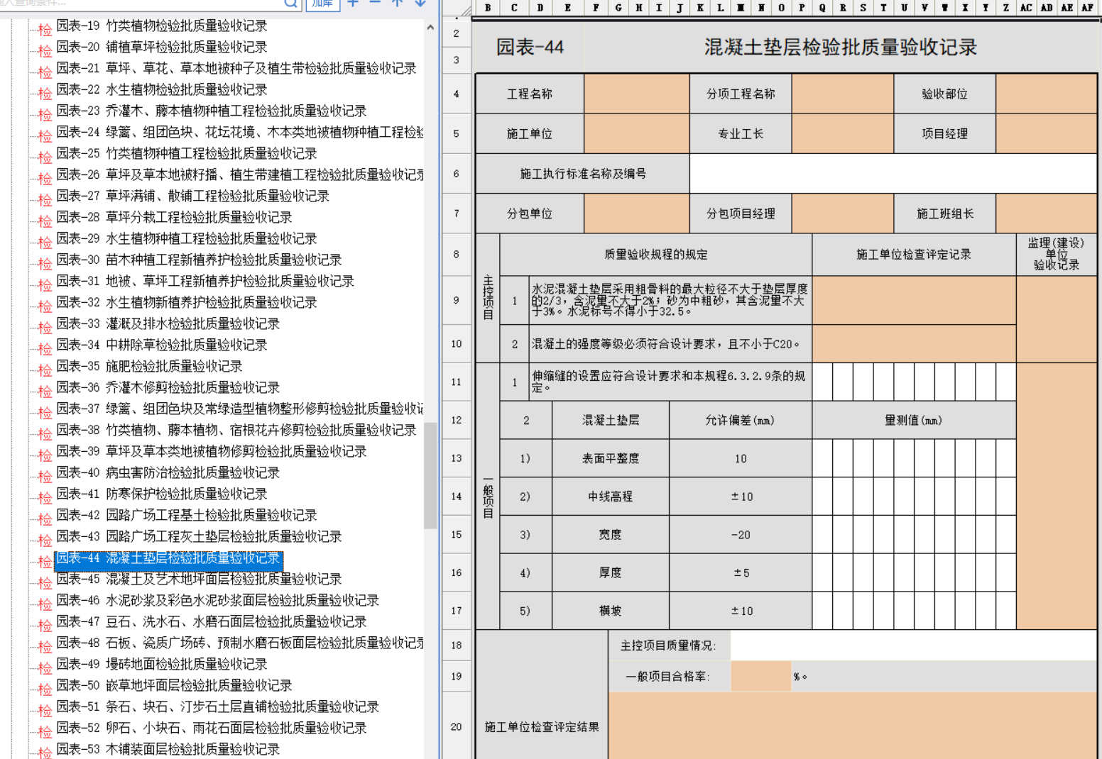Click the search magnifier icon

point(291,4)
